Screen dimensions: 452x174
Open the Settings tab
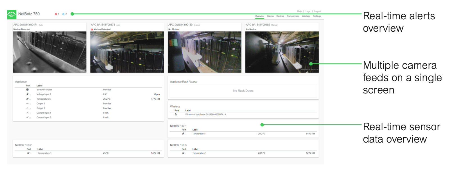click(x=317, y=16)
